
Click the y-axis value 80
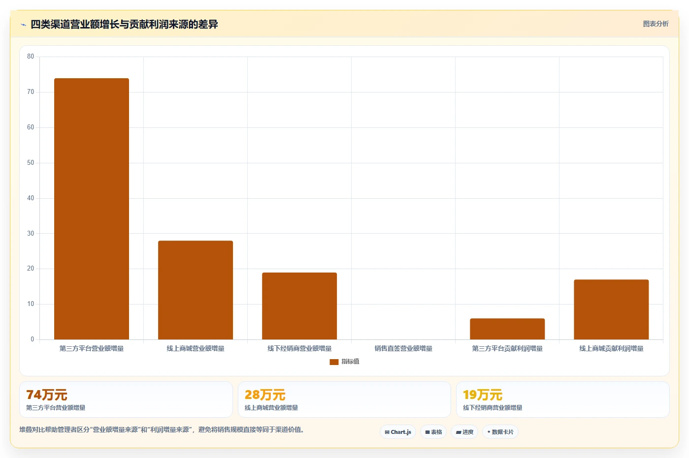point(31,57)
